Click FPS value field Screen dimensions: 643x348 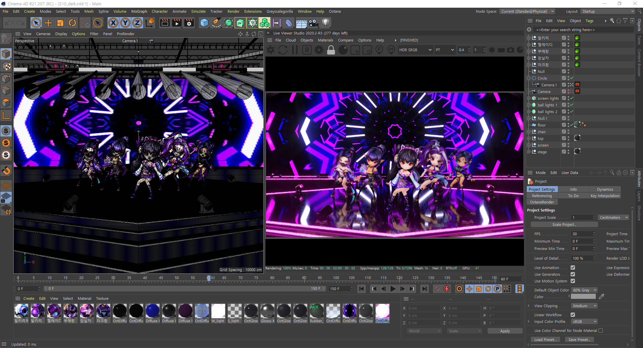[x=583, y=234]
